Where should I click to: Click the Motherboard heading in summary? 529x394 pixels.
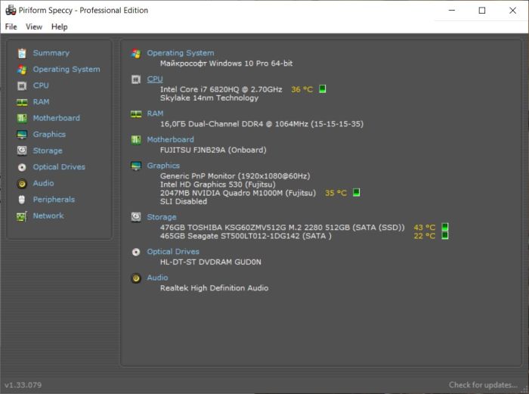[170, 139]
